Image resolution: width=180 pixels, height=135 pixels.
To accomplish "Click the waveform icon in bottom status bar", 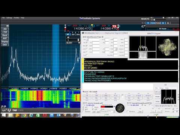I will [x=4, y=110].
